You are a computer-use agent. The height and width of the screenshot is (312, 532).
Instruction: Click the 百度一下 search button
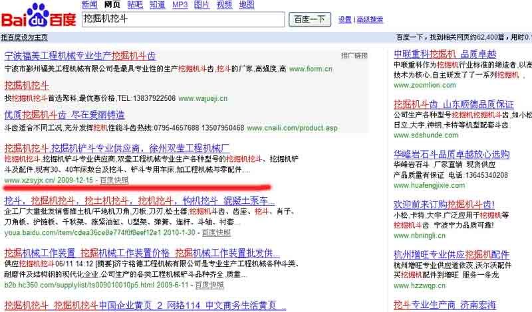(x=309, y=19)
